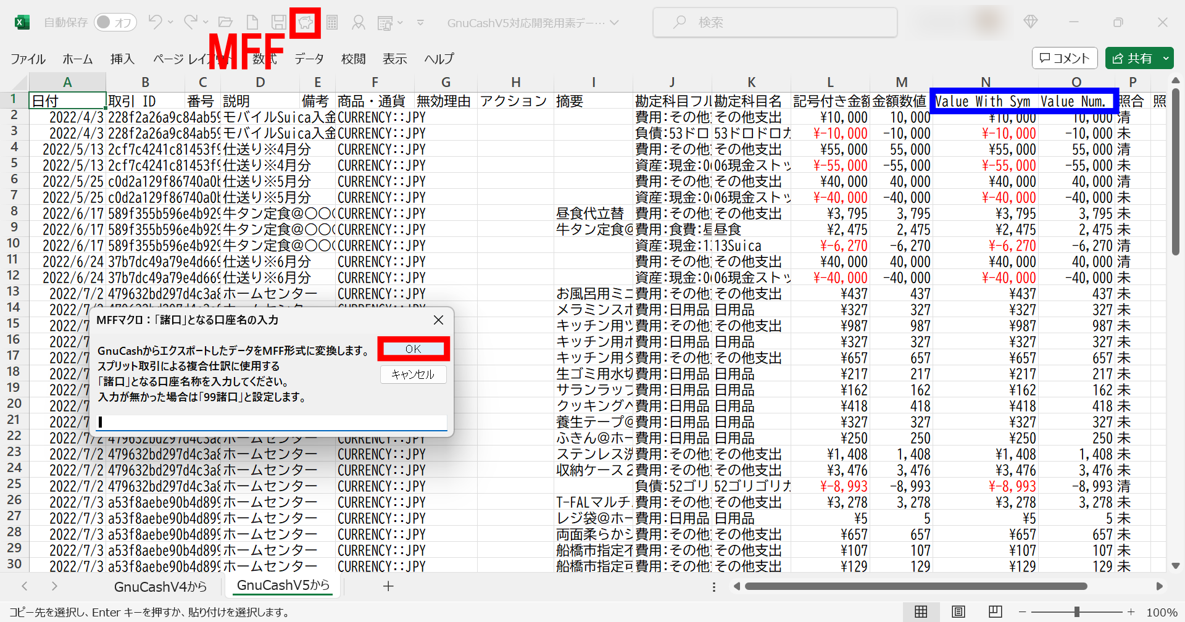Open the 表示 ribbon tab

click(x=395, y=59)
